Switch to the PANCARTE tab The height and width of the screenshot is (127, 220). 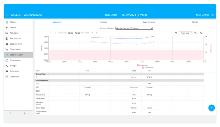pyautogui.click(x=57, y=22)
